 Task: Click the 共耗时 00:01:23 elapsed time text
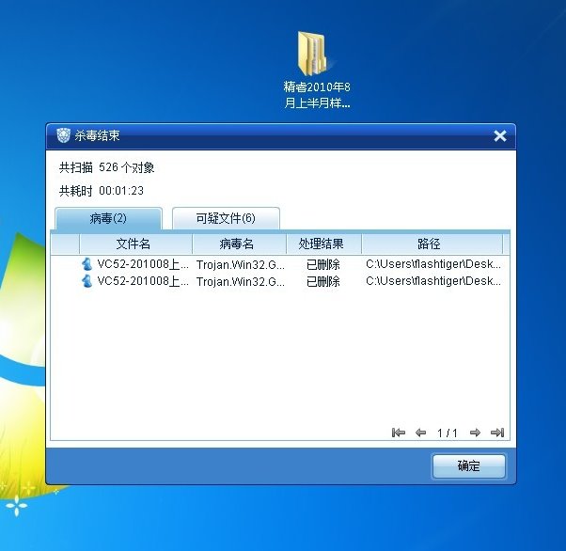coord(102,190)
